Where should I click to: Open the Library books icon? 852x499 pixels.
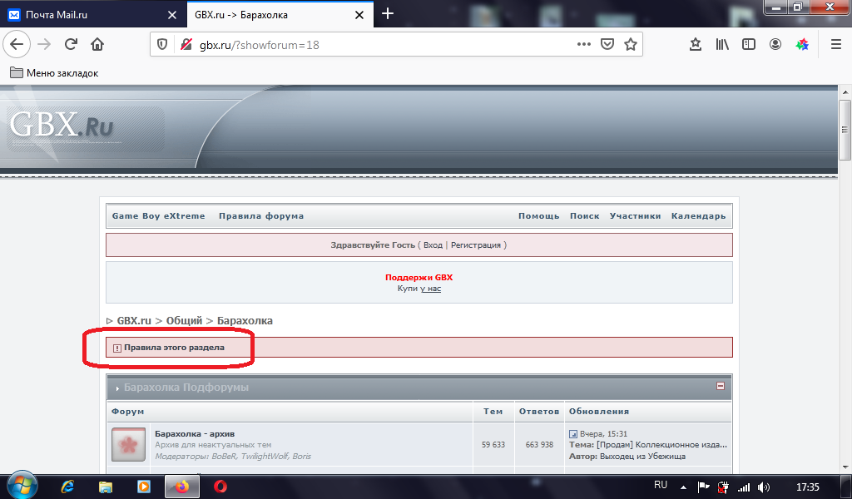pyautogui.click(x=722, y=45)
